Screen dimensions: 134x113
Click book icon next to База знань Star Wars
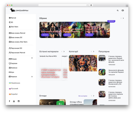(10, 42)
